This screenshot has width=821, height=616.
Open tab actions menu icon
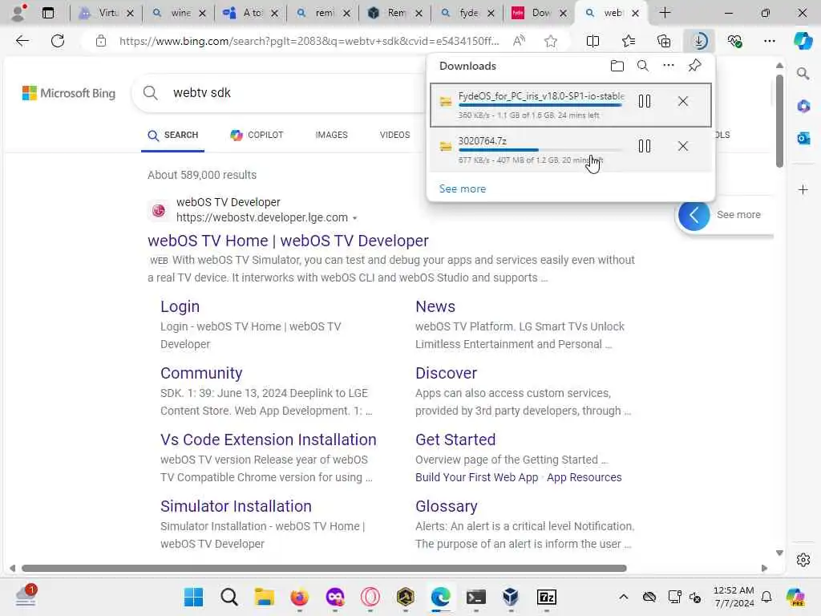pyautogui.click(x=47, y=13)
